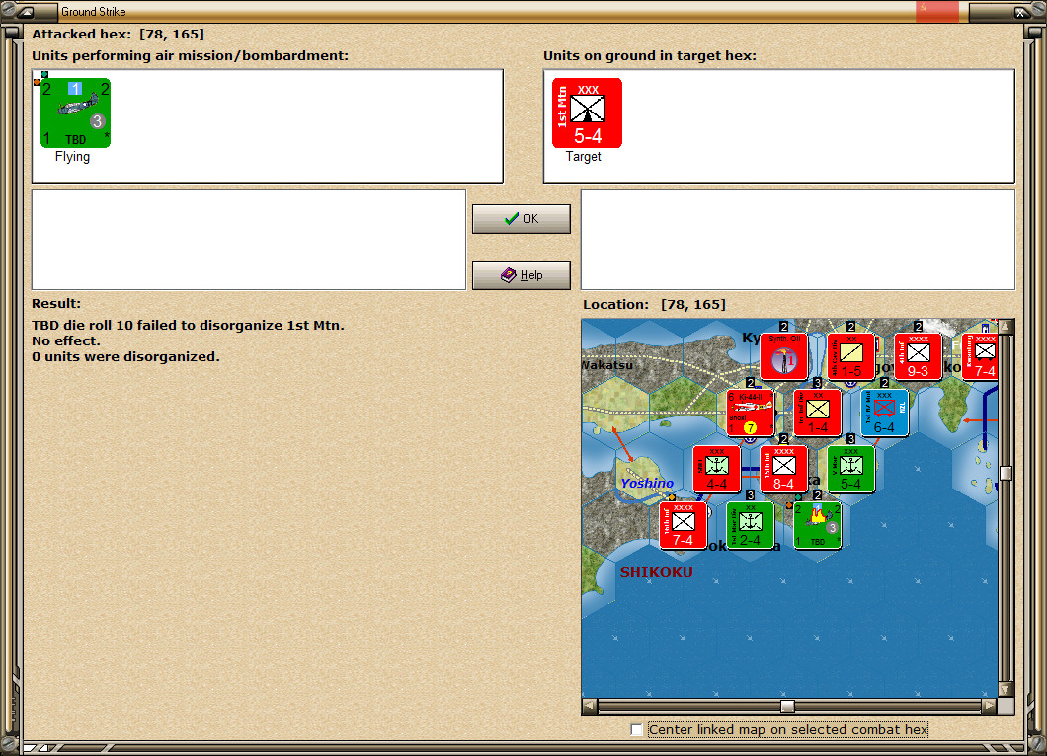Screen dimensions: 1047x756
Task: Select the 3rd Inf Div 1-4 counter
Action: [817, 413]
